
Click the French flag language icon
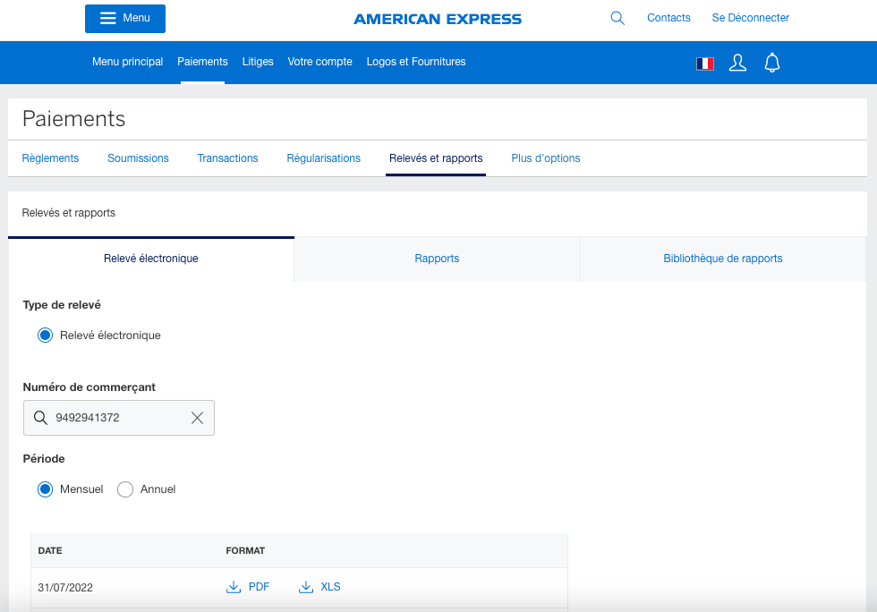(x=704, y=63)
